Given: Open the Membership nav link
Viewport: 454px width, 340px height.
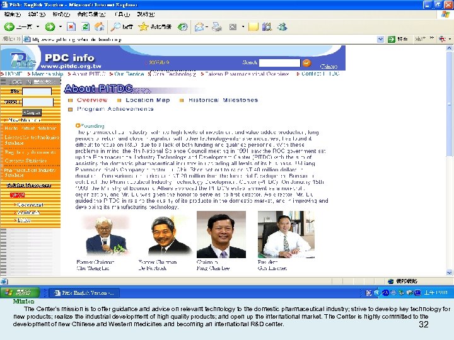Looking at the screenshot, I should 47,74.
